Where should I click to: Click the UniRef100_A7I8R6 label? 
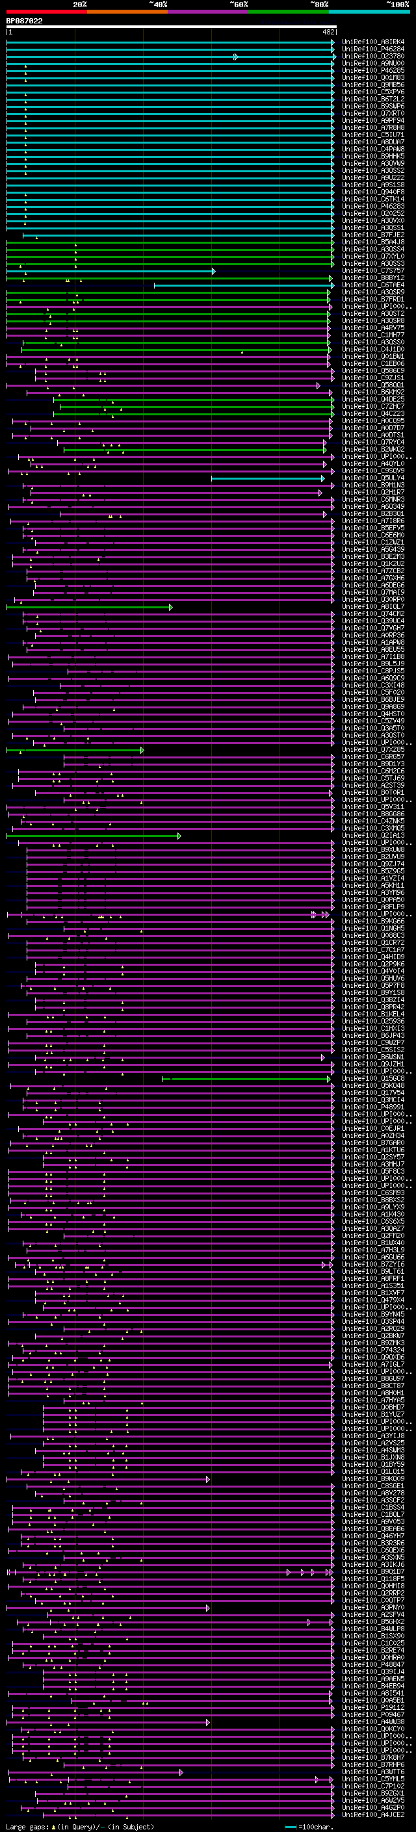tap(372, 521)
